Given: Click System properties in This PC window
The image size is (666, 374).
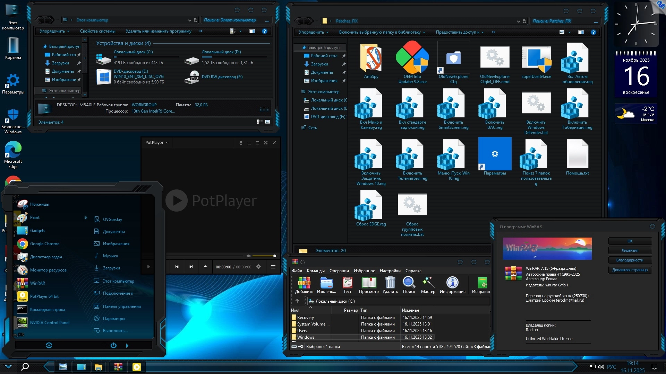Looking at the screenshot, I should [x=97, y=31].
